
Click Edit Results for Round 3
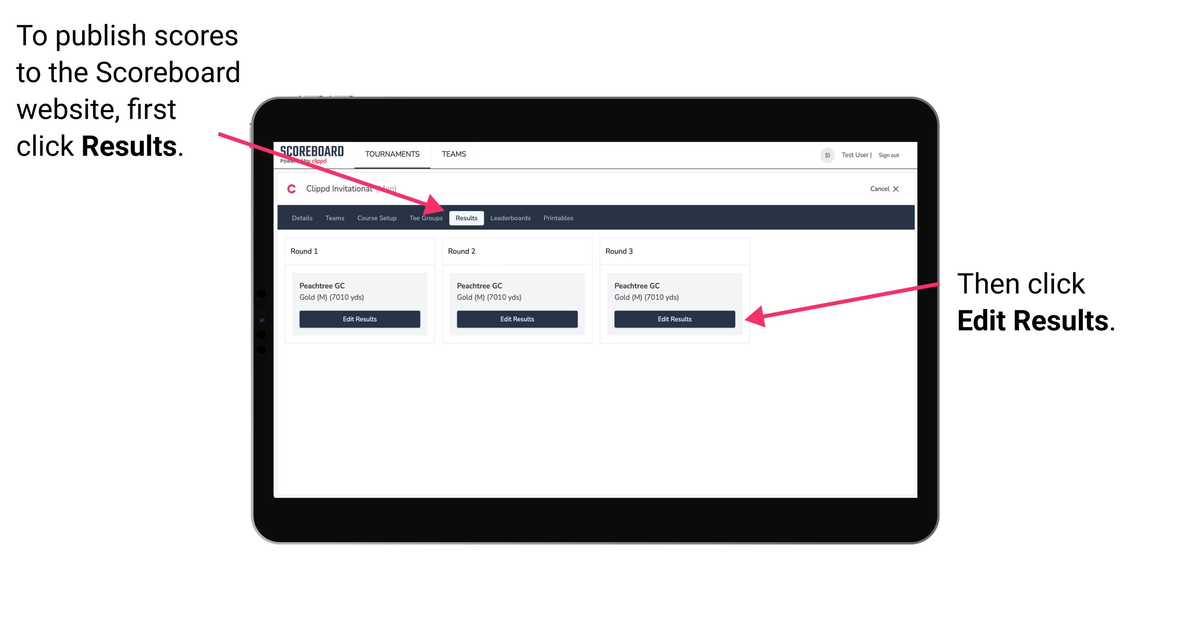tap(674, 319)
